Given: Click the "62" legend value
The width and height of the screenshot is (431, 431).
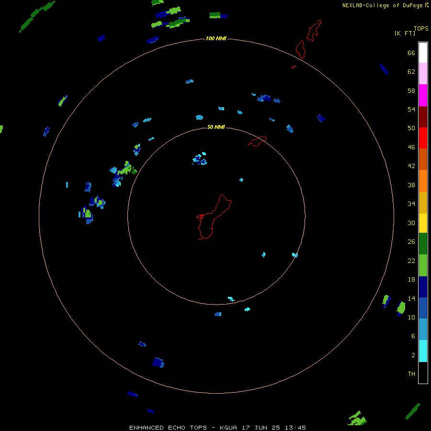Looking at the screenshot, I should coord(411,72).
